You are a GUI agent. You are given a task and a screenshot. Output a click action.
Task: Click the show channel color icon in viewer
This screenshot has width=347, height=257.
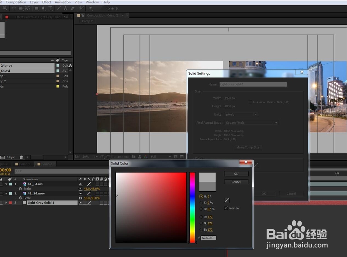coord(146,157)
